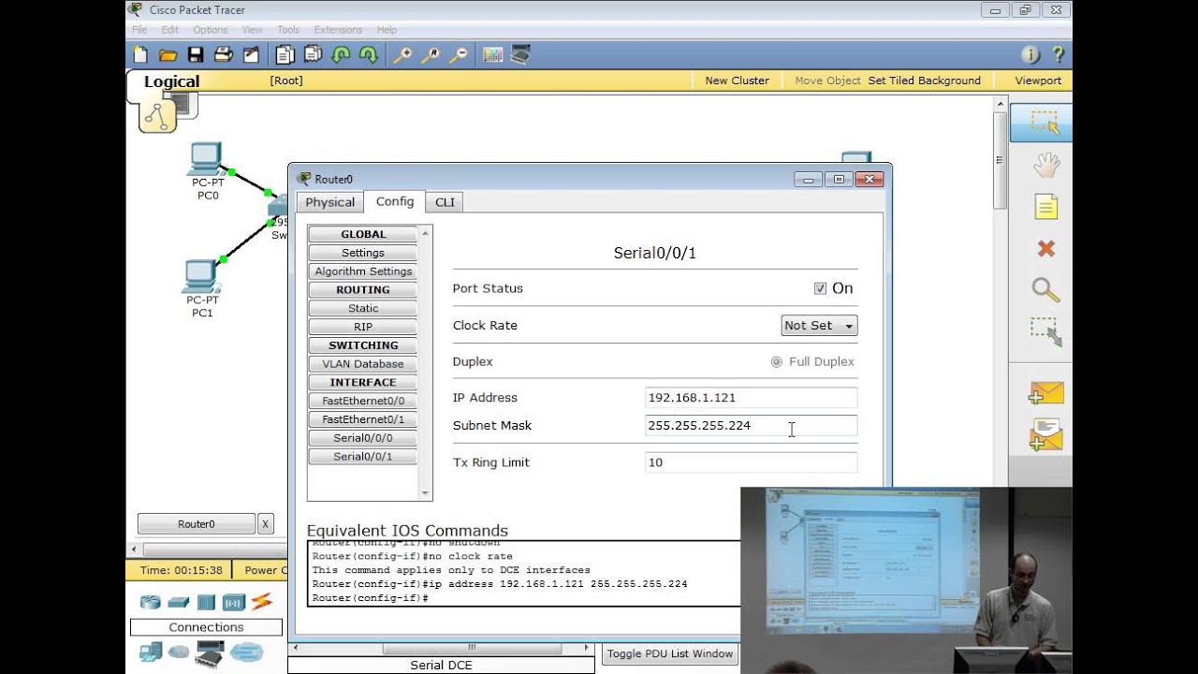The width and height of the screenshot is (1198, 674).
Task: Click the New file icon in toolbar
Action: [x=140, y=55]
